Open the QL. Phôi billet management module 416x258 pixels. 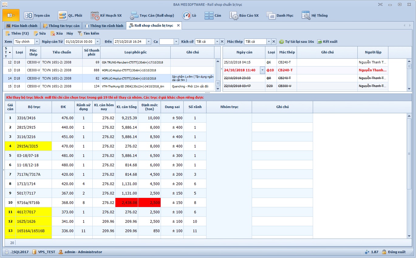coord(70,15)
